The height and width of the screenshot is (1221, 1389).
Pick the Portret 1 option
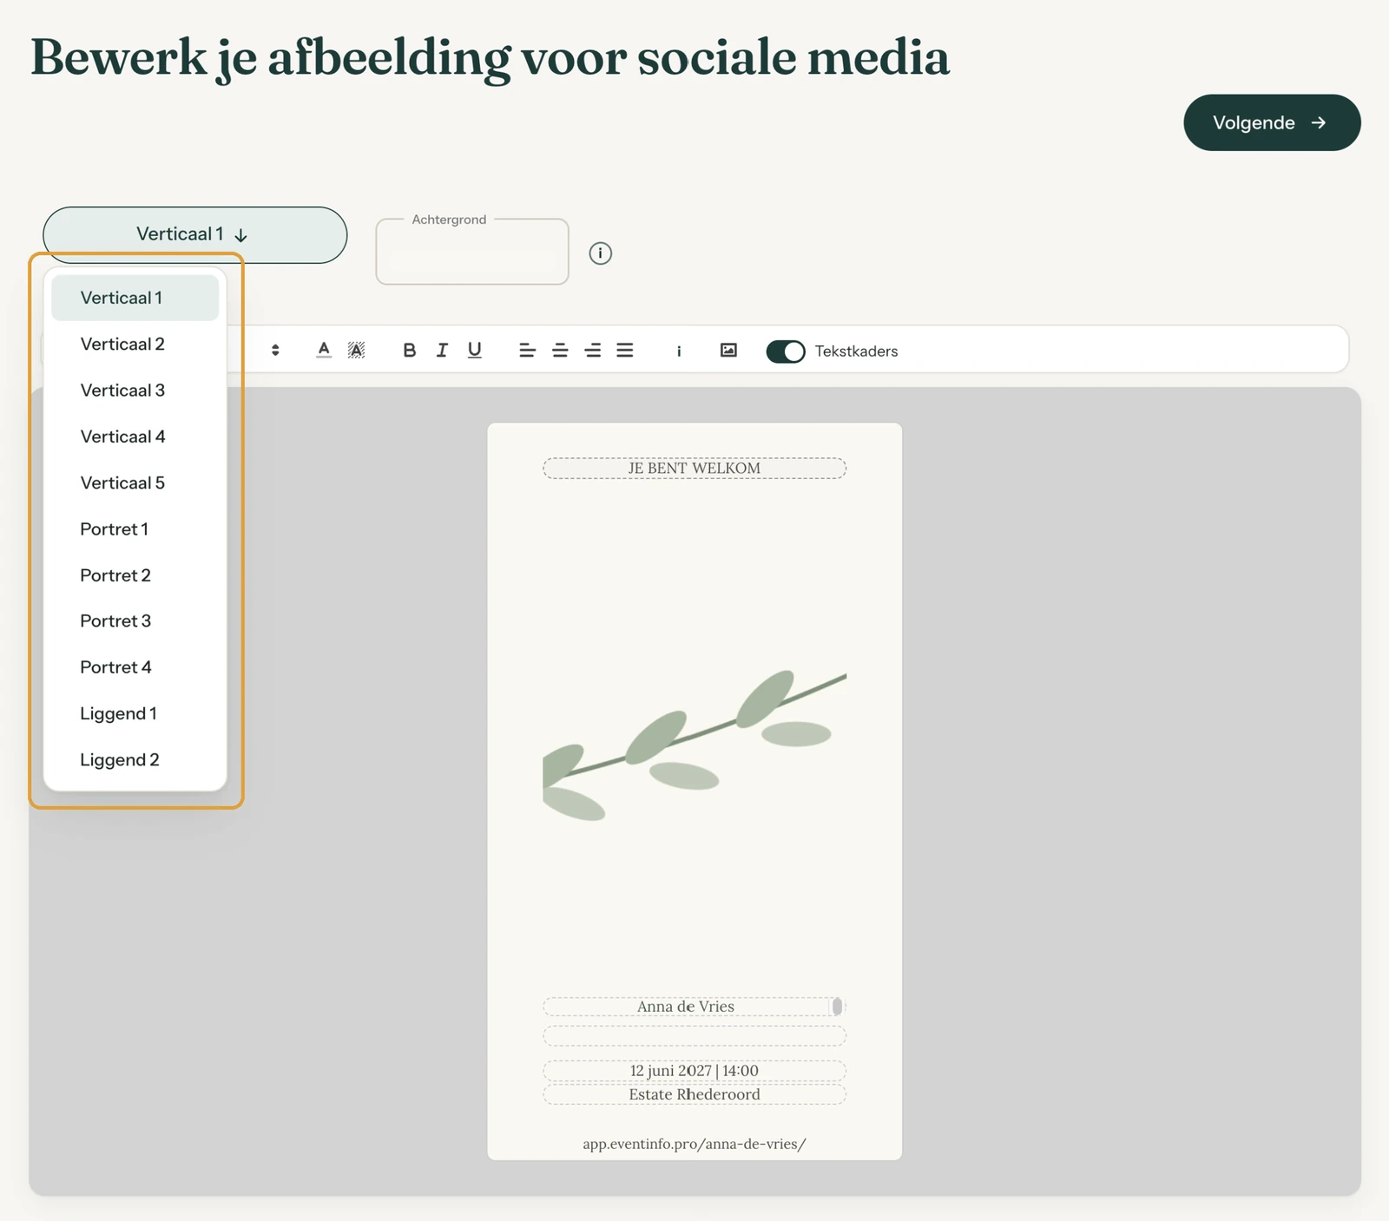point(135,528)
